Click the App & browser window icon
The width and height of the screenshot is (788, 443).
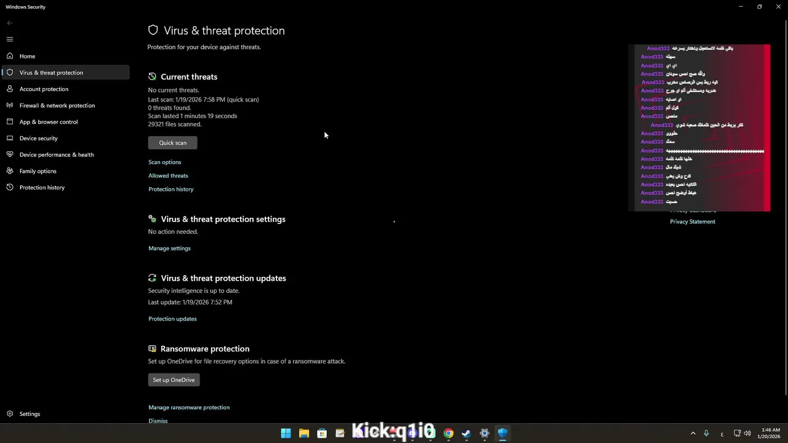[10, 122]
